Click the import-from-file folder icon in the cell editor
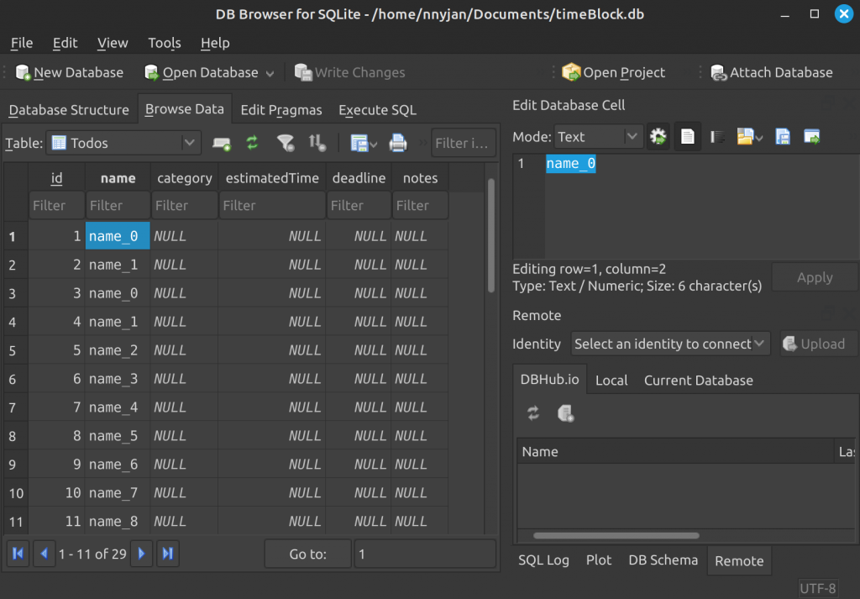The width and height of the screenshot is (860, 599). [x=745, y=137]
